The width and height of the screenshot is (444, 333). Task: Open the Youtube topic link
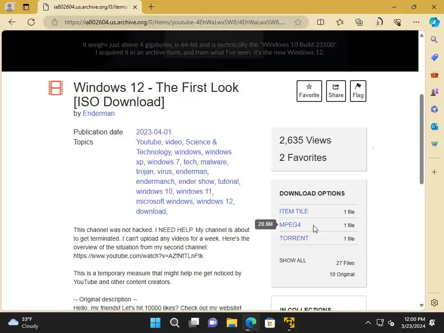pyautogui.click(x=148, y=142)
